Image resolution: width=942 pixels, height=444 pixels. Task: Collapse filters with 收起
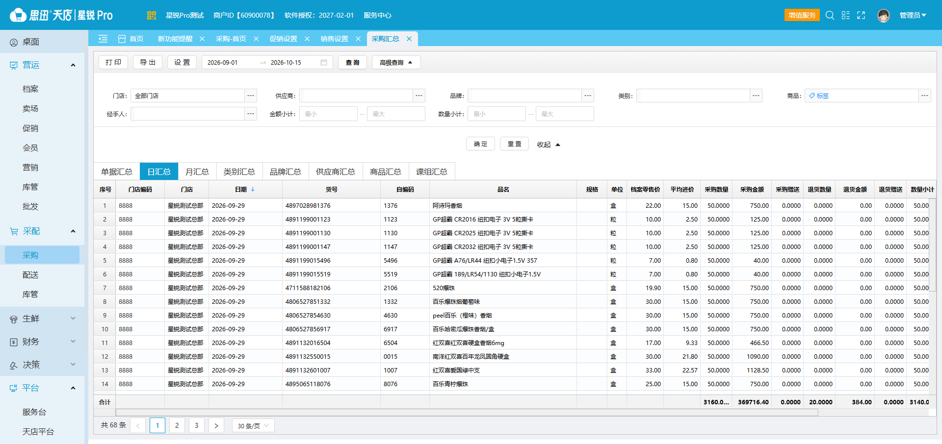(548, 145)
